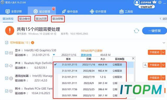Click the refresh scan icon
Image resolution: width=167 pixels, height=100 pixels.
tap(136, 31)
